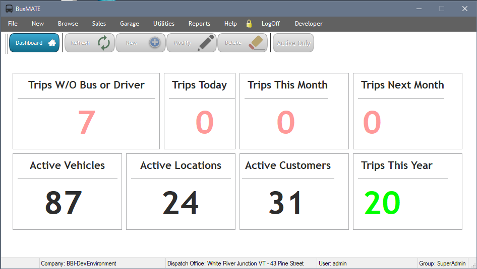Select the Trips W/O Bus or Driver tile
This screenshot has width=477, height=269.
[x=86, y=111]
